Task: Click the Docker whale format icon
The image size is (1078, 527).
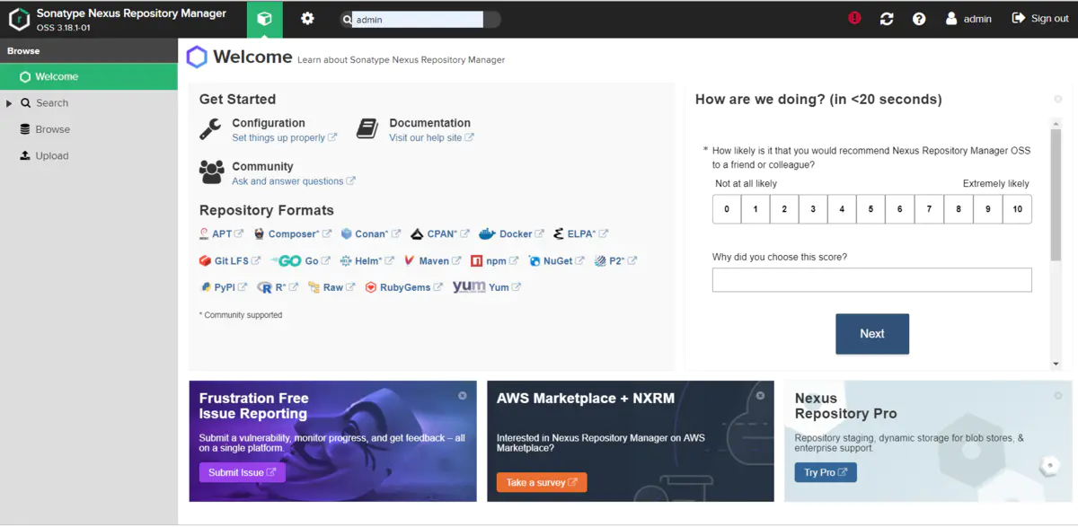Action: coord(487,234)
